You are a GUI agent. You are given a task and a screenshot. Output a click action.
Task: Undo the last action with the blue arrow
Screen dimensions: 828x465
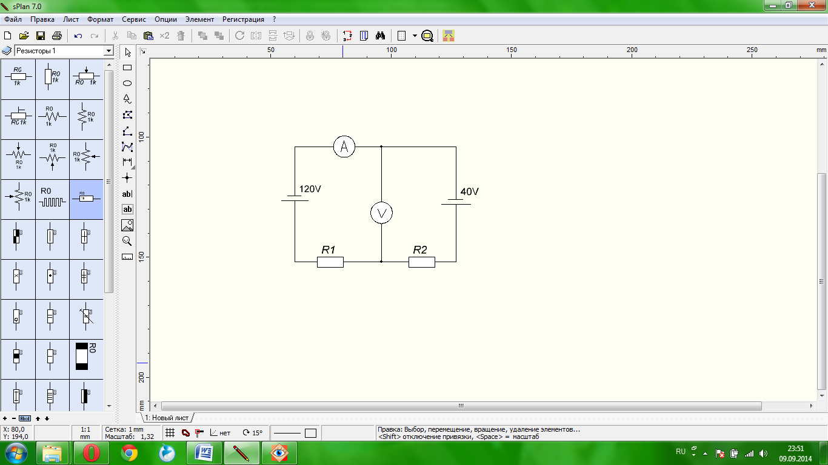click(x=78, y=36)
